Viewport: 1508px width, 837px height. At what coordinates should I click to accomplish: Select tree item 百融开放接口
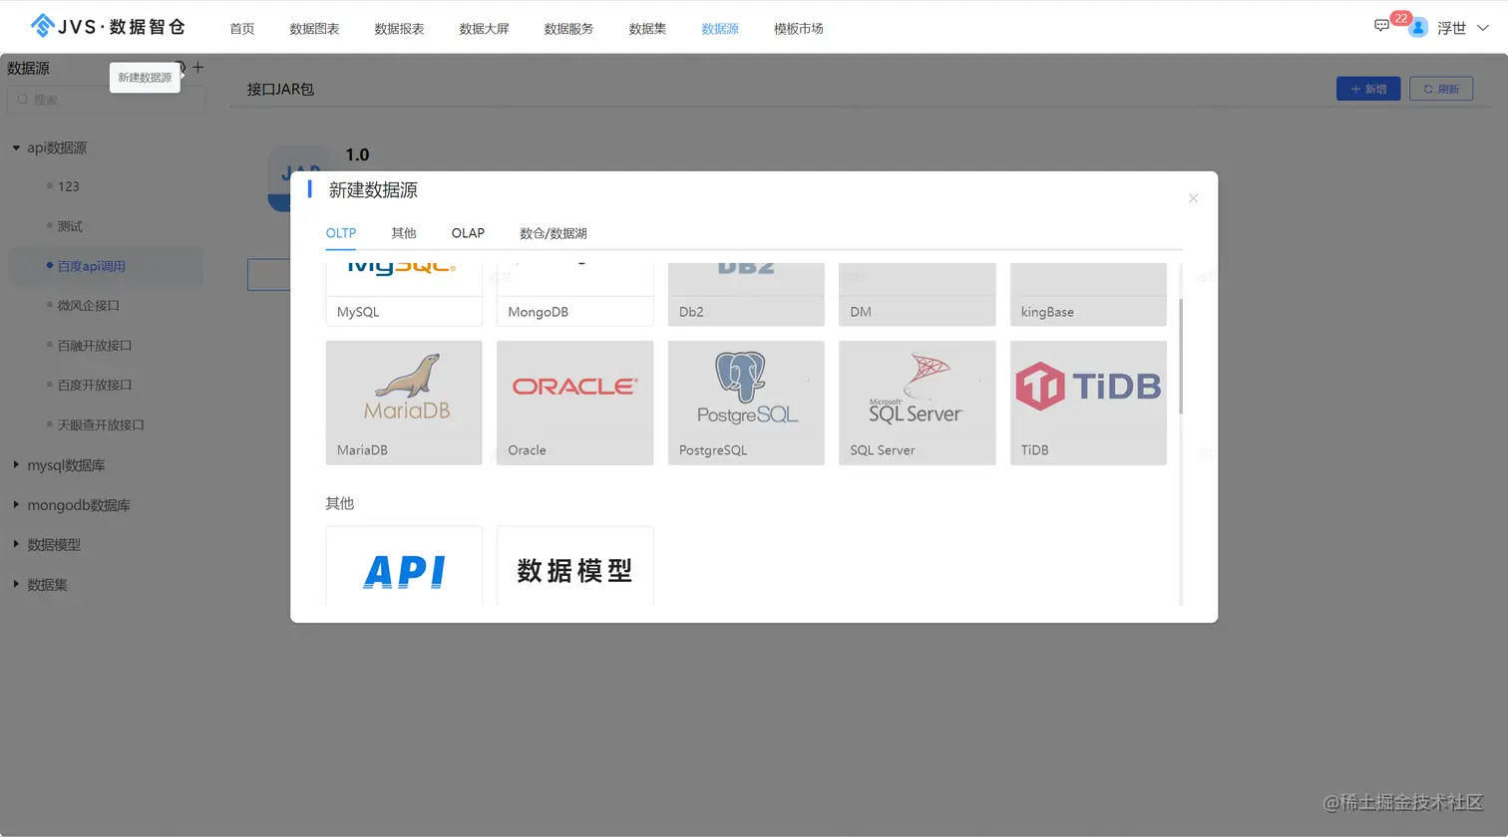click(x=95, y=346)
